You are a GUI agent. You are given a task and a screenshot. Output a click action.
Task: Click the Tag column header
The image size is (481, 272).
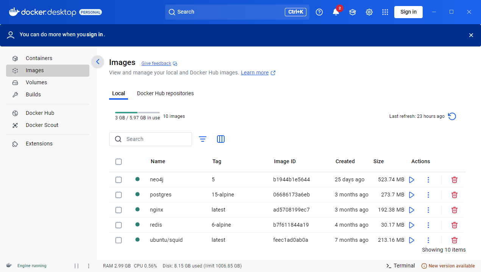(x=217, y=162)
